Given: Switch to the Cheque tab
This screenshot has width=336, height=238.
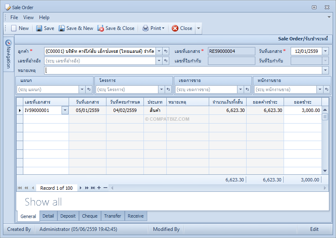Looking at the screenshot, I should (x=90, y=216).
